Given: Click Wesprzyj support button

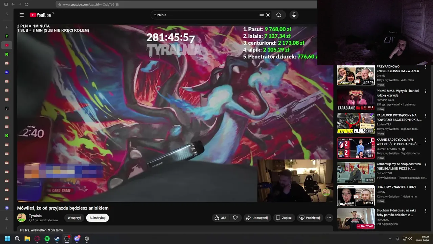Looking at the screenshot, I should coord(74,218).
